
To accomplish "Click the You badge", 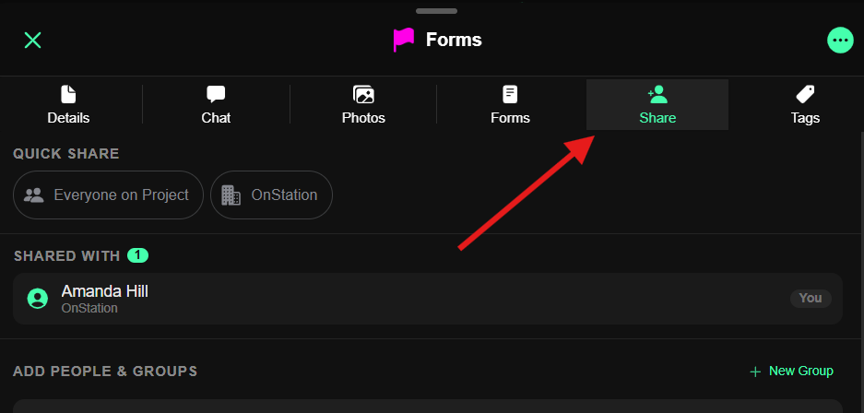I will click(x=811, y=298).
